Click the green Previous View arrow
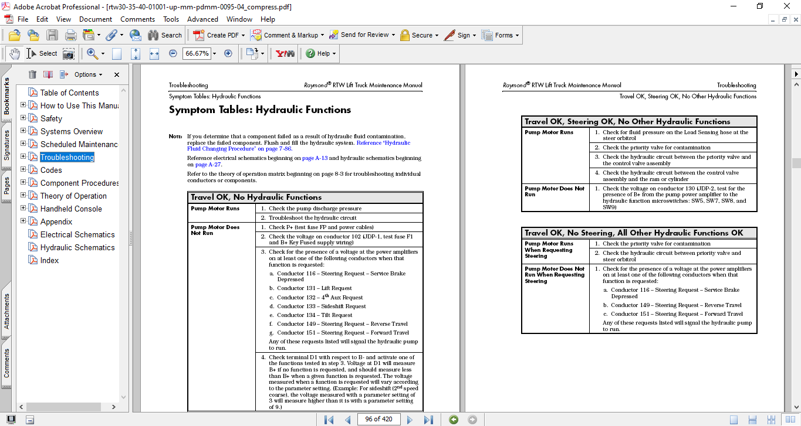The height and width of the screenshot is (426, 801). point(453,420)
